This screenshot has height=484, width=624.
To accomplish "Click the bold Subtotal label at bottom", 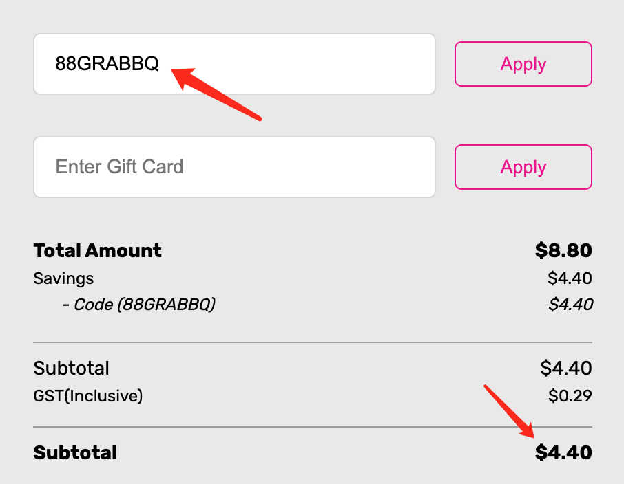I will pyautogui.click(x=75, y=452).
